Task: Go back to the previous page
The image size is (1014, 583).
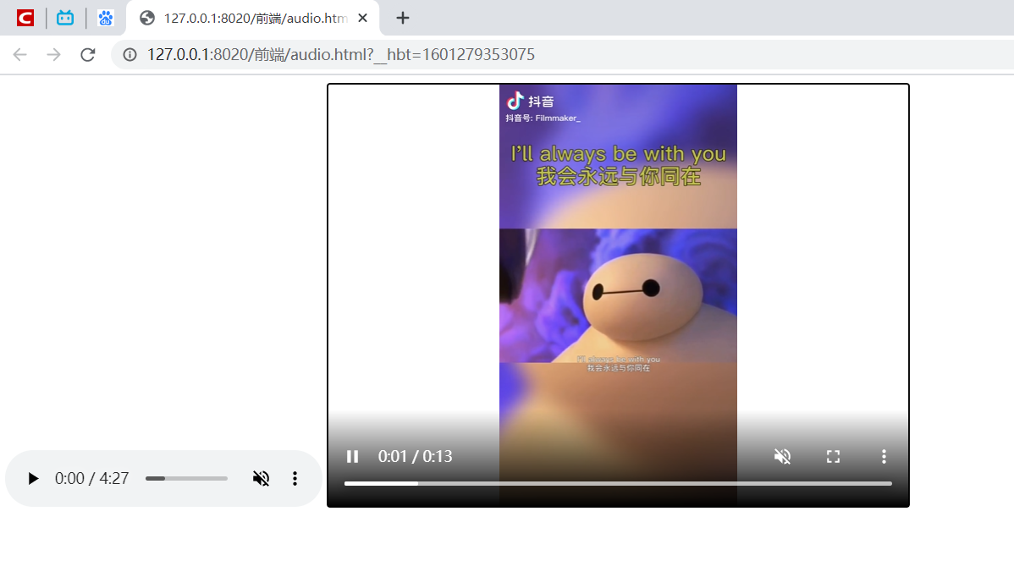Action: (x=19, y=54)
